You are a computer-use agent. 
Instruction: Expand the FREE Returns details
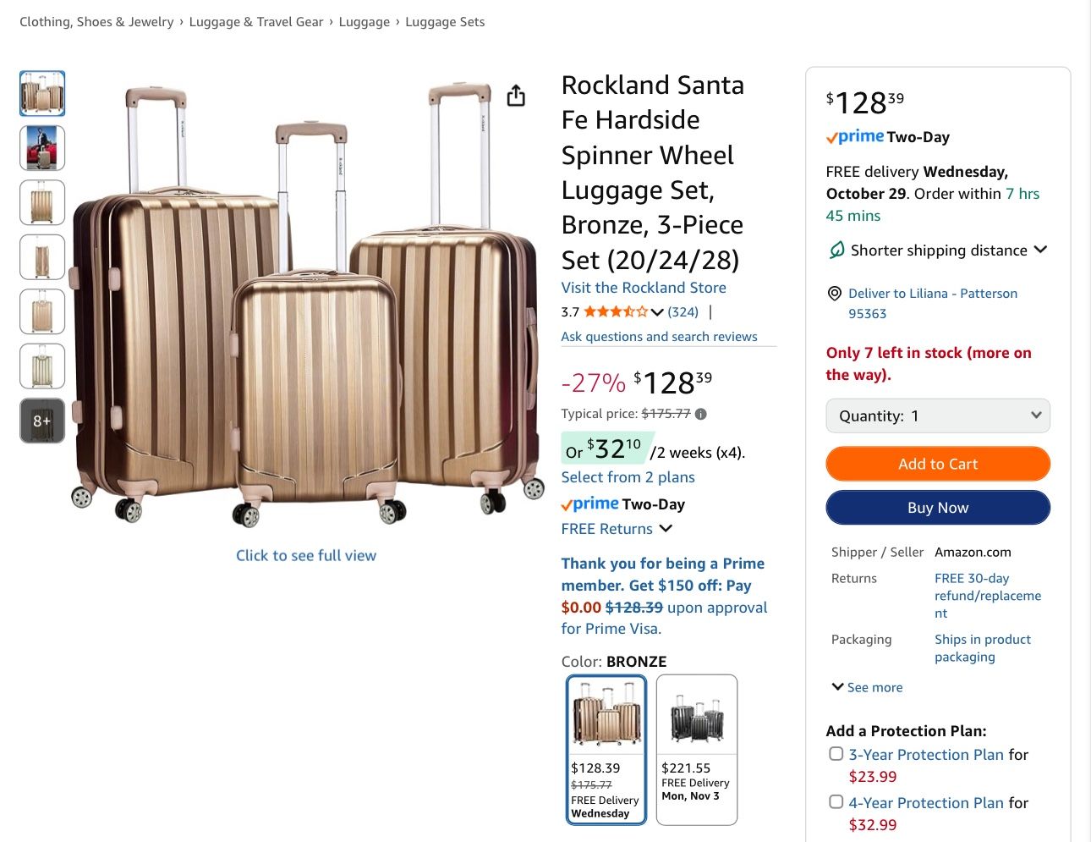[x=666, y=528]
